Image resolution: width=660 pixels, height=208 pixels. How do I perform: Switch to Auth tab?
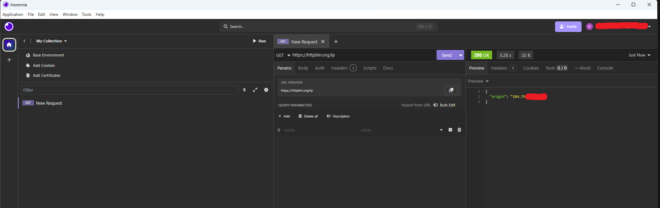320,68
